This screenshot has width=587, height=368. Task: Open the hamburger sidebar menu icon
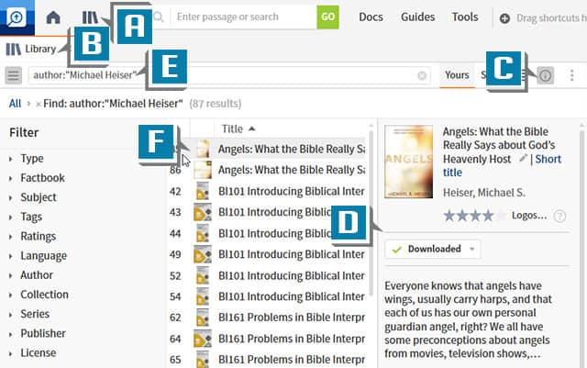14,75
